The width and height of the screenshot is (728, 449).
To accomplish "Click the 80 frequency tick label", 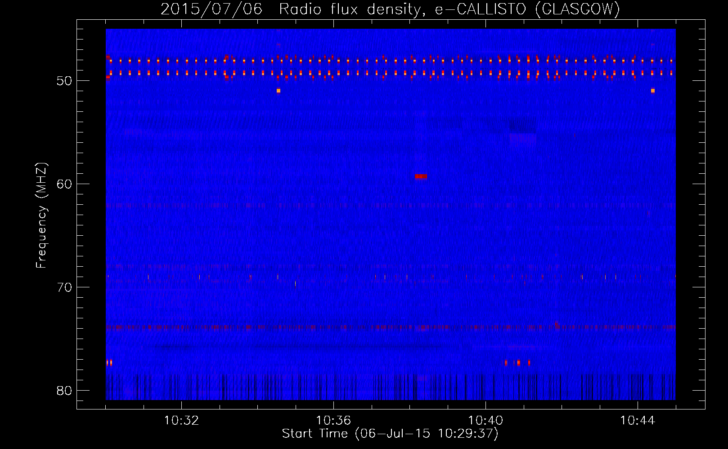I will pos(64,391).
